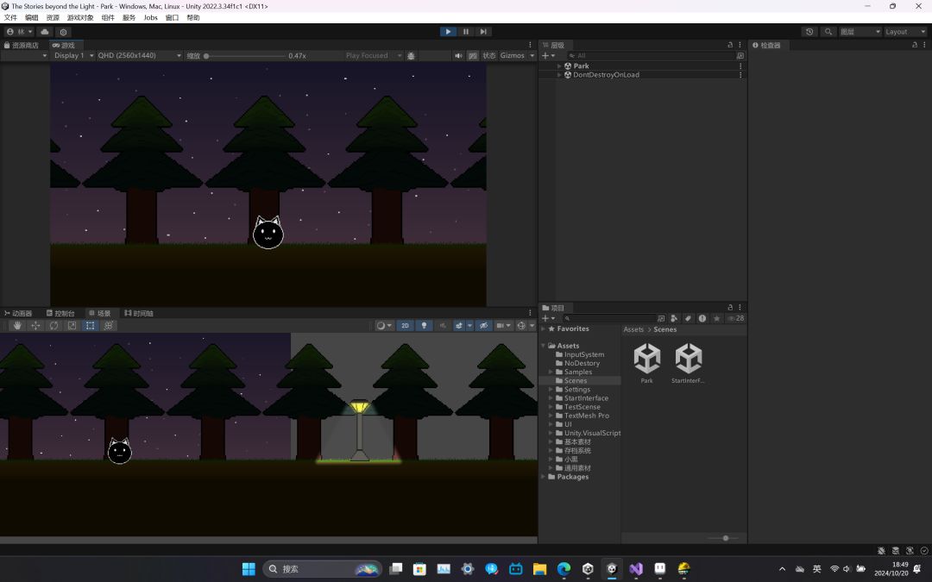The height and width of the screenshot is (582, 932).
Task: Switch to the 控制台 console tab
Action: tap(60, 313)
